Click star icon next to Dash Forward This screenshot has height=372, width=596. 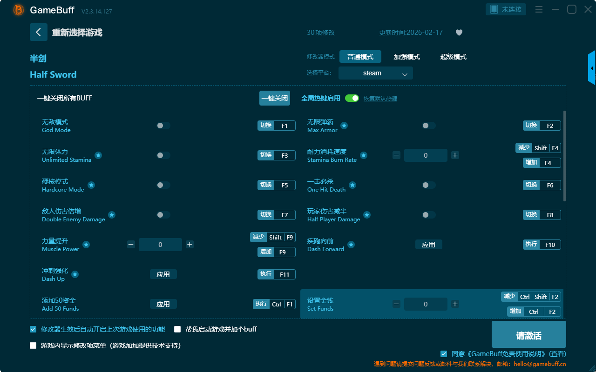point(351,245)
